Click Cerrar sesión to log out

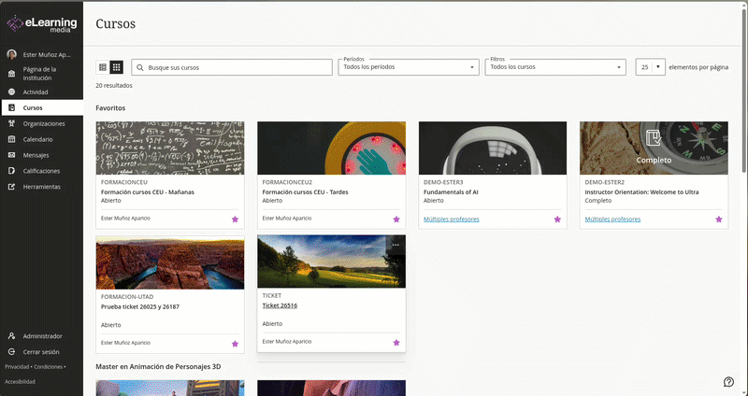tap(41, 352)
